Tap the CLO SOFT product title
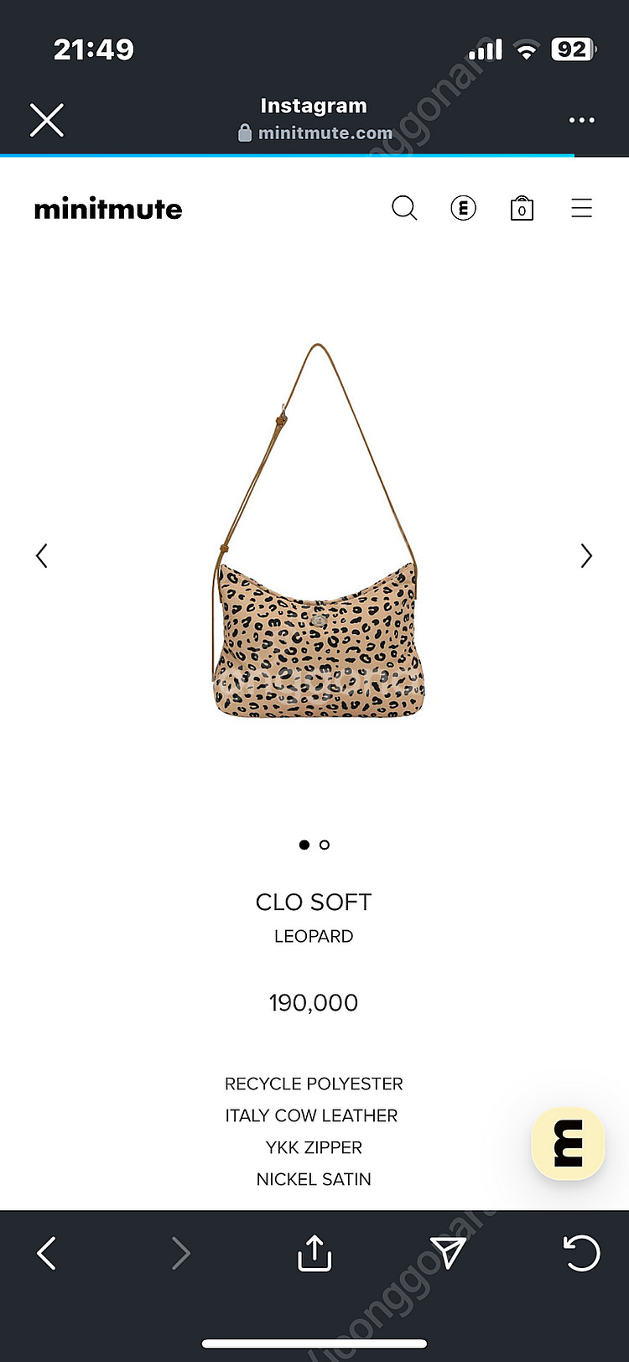Image resolution: width=629 pixels, height=1362 pixels. [314, 902]
